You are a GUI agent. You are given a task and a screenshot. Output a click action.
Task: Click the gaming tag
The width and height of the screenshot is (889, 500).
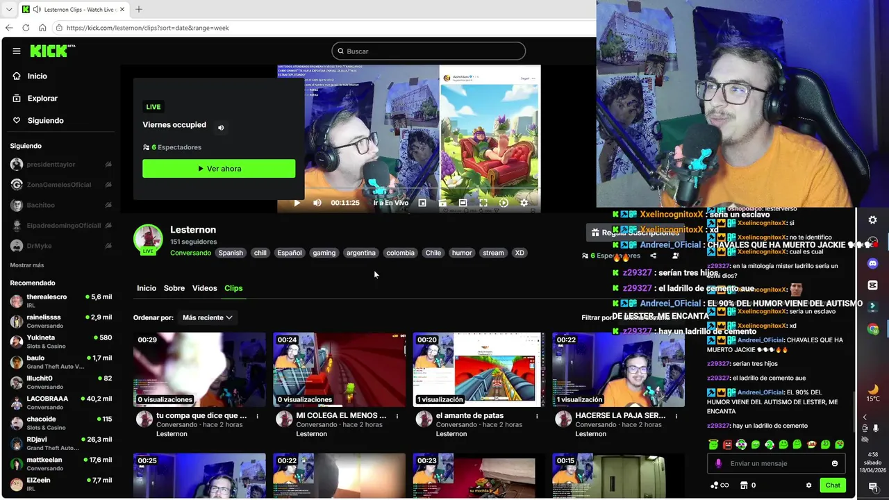point(324,253)
